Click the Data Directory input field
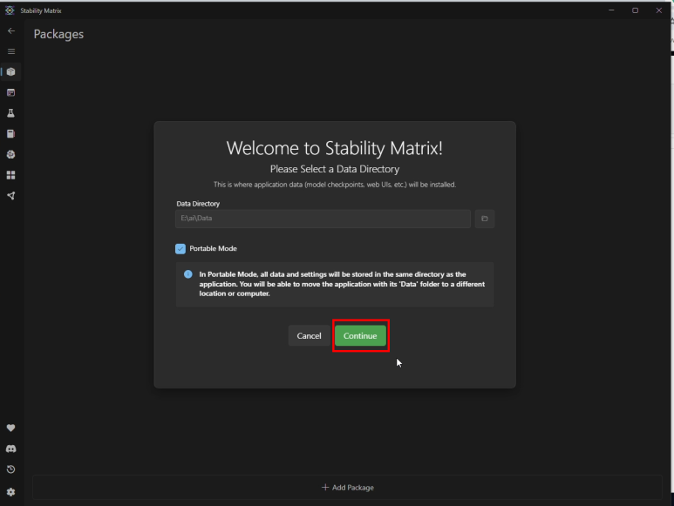 [323, 219]
